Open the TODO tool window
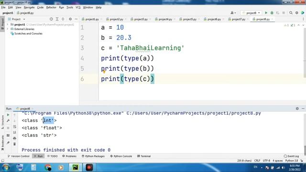Screen dimensions: 306x172 click(x=52, y=156)
